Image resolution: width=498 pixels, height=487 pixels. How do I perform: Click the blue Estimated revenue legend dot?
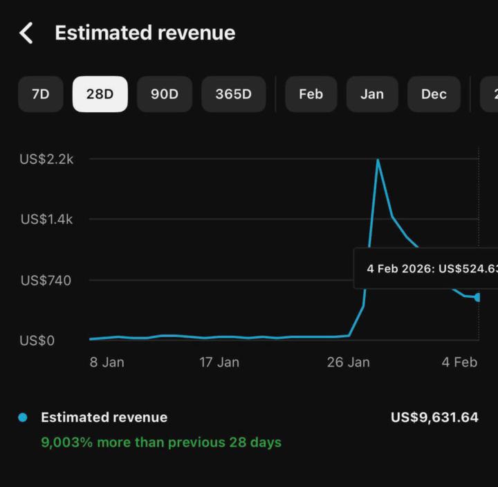(23, 417)
